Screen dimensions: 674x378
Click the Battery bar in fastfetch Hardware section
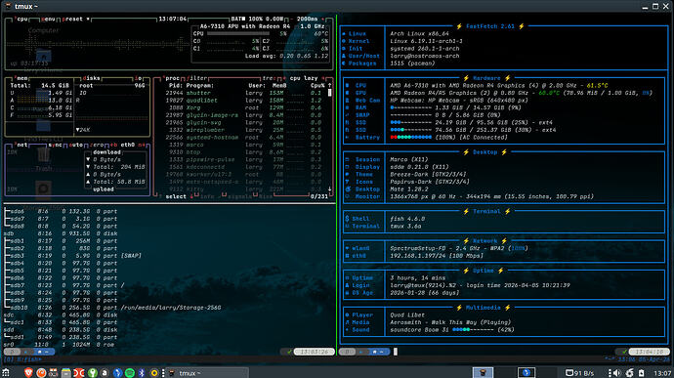[411, 137]
